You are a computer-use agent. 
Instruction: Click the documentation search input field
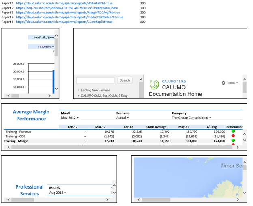[95, 80]
